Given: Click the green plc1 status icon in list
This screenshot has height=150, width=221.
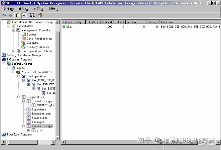Looking at the screenshot, I should (64, 27).
